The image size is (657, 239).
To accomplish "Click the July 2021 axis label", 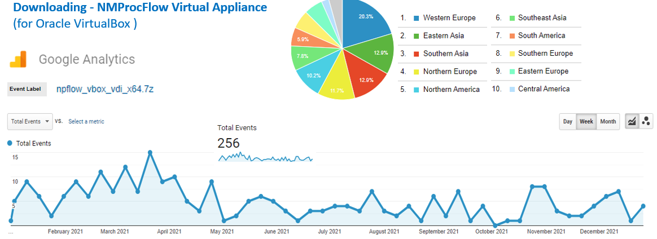I will coord(329,232).
